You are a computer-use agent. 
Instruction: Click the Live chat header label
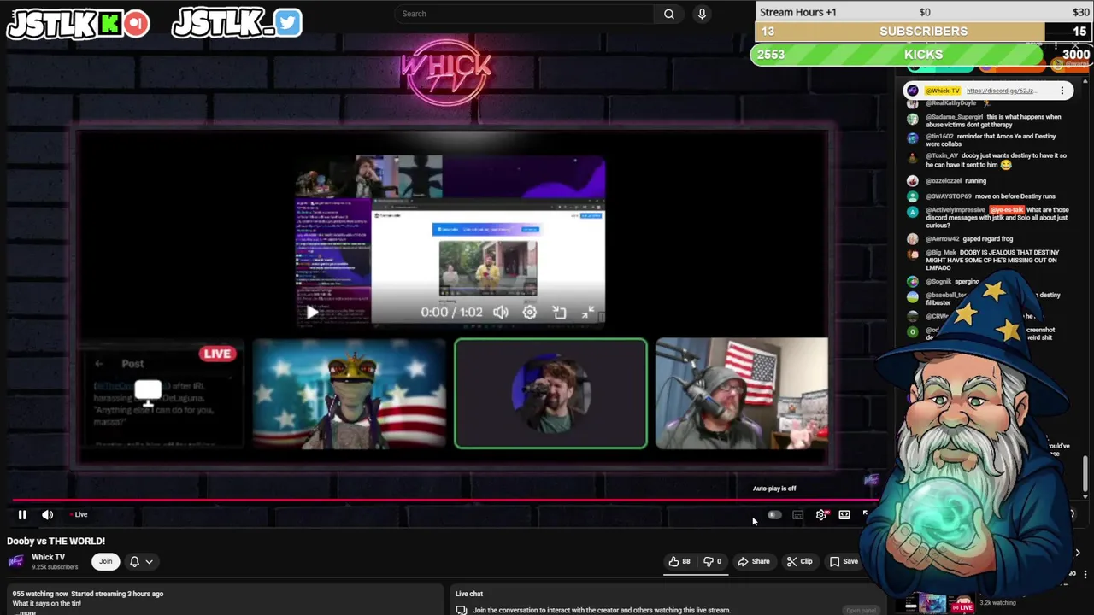pyautogui.click(x=469, y=594)
